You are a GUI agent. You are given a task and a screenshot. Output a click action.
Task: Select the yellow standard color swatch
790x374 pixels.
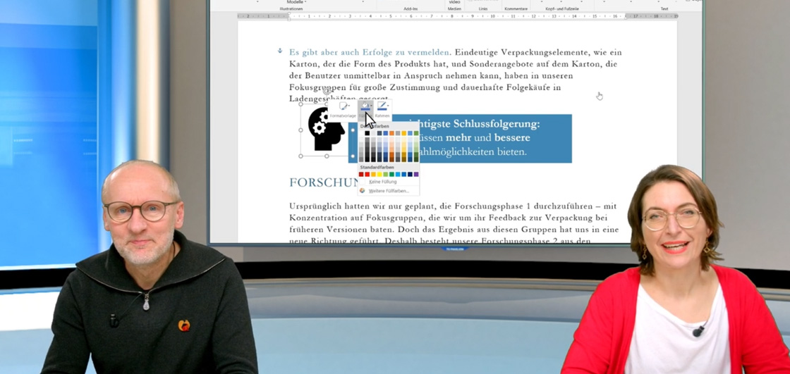pos(379,174)
